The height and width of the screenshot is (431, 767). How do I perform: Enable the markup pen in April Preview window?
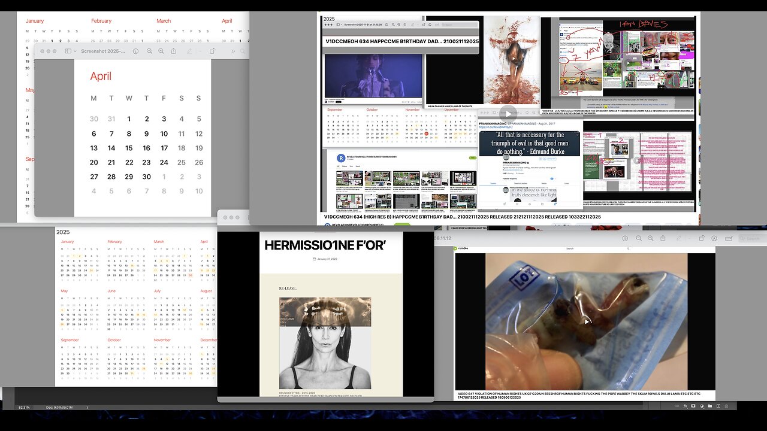(189, 51)
